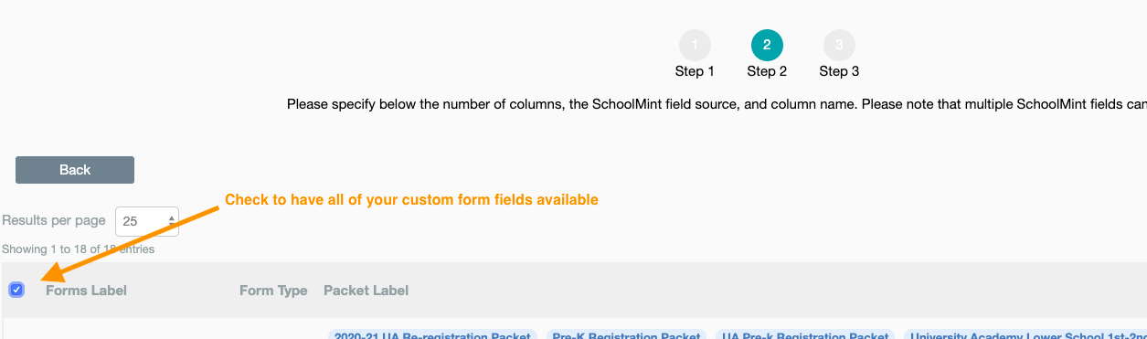The width and height of the screenshot is (1147, 339).
Task: Sort by the Forms Label column header
Action: pos(86,291)
